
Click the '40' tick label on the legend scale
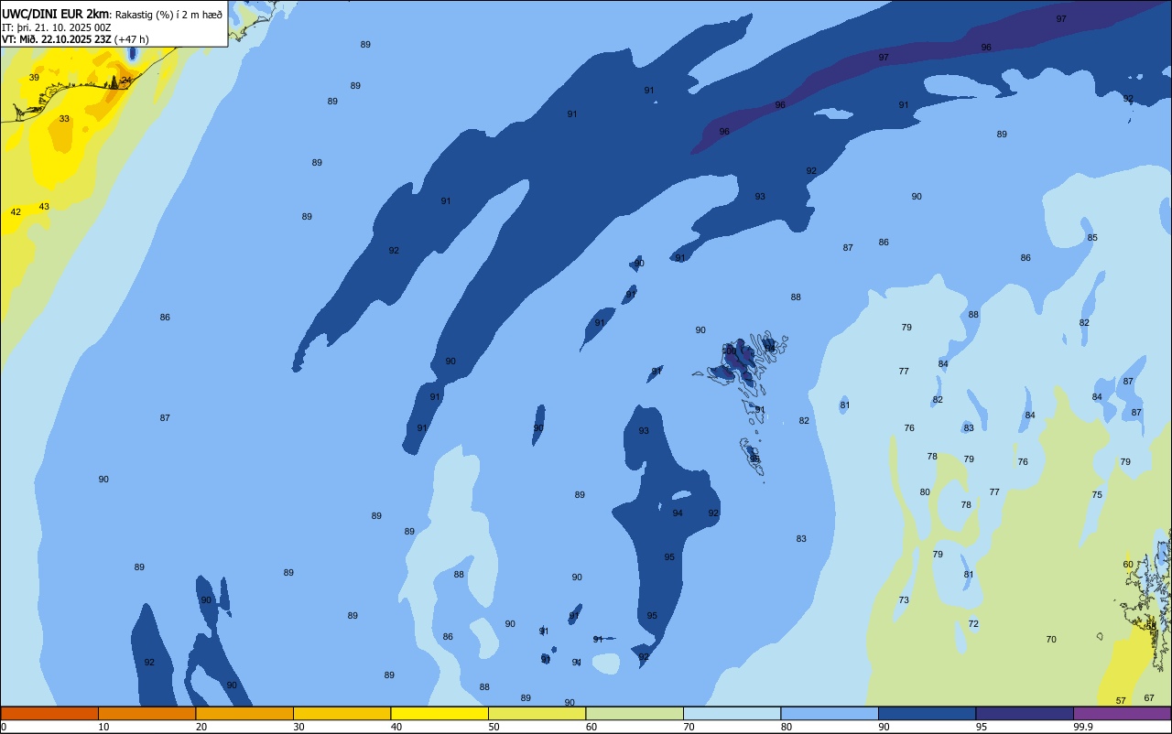pos(396,727)
